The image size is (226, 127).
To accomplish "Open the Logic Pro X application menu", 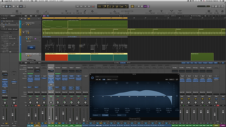I will tap(8, 1).
